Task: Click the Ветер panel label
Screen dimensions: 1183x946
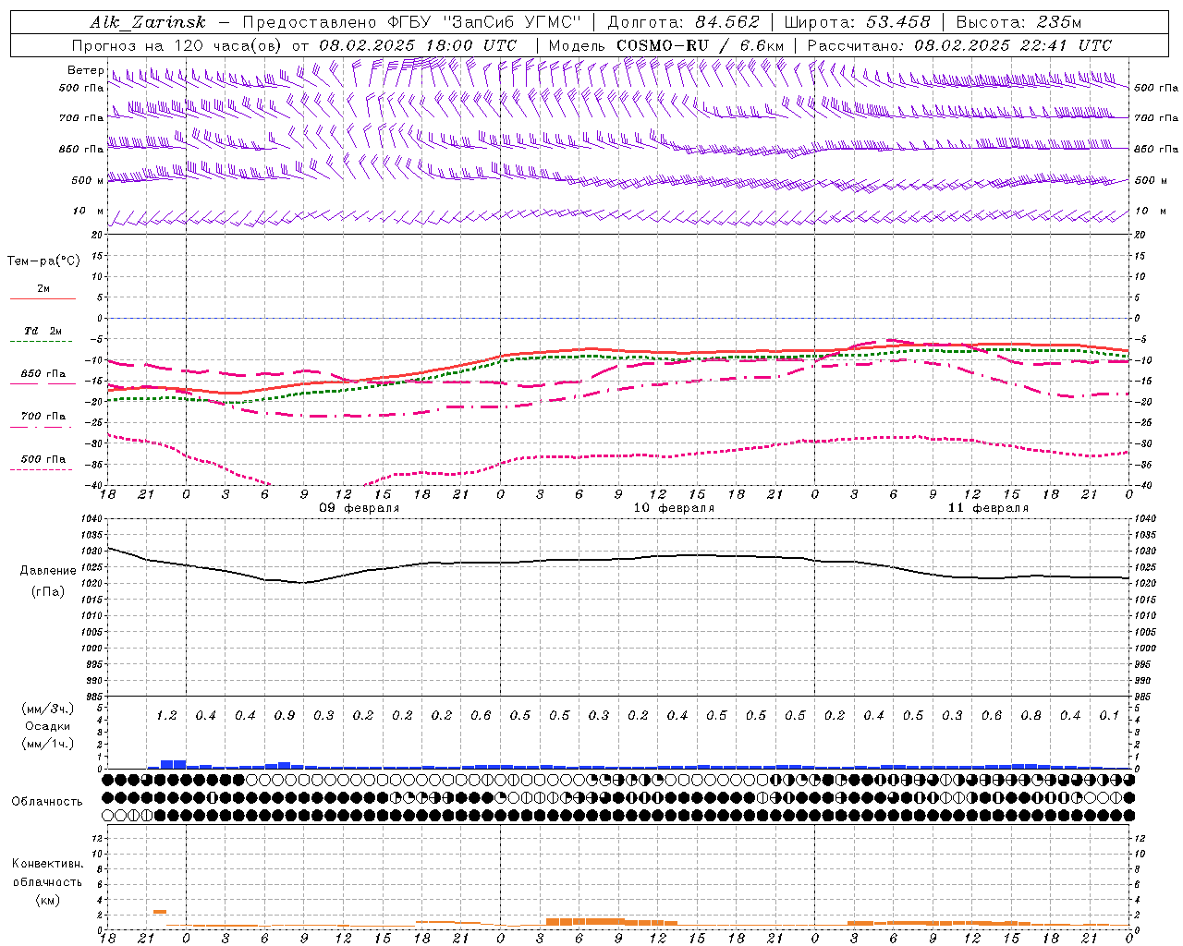Action: click(85, 70)
